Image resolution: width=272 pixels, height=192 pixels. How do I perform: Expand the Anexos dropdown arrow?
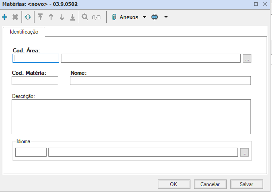coord(144,17)
